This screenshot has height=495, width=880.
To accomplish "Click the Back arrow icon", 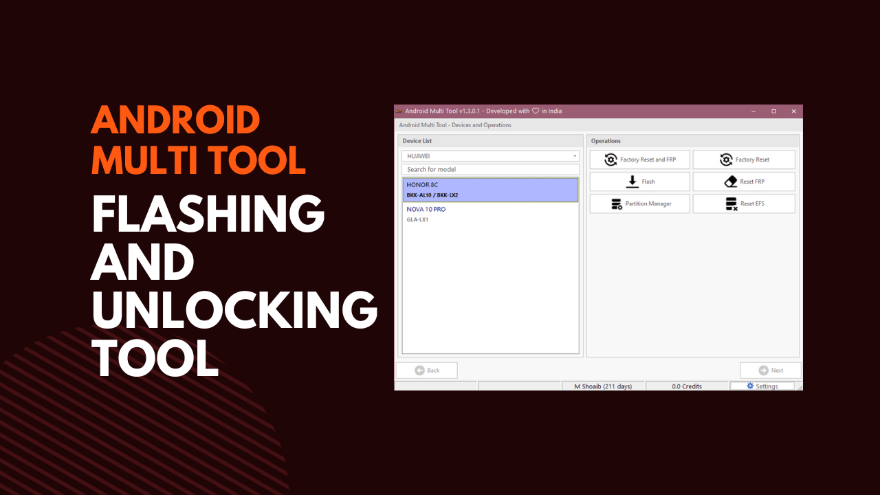I will (x=419, y=370).
